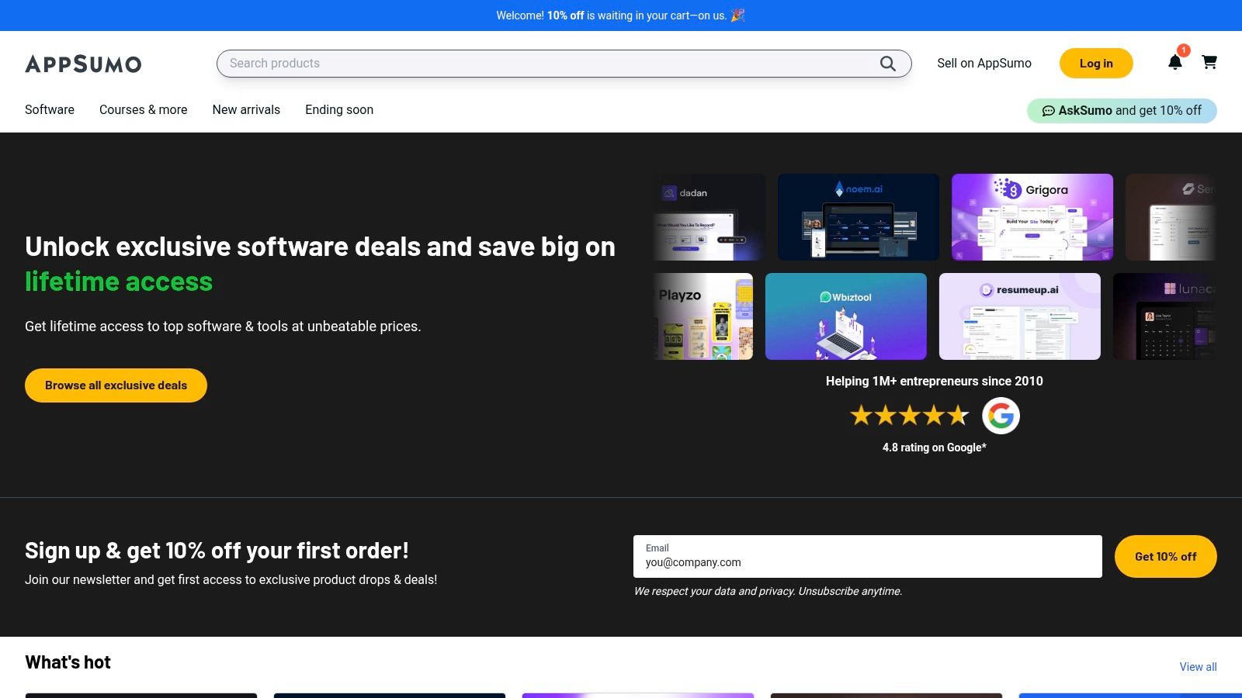Screen dimensions: 1242x698
Task: Click the AppSumo logo
Action: (83, 64)
